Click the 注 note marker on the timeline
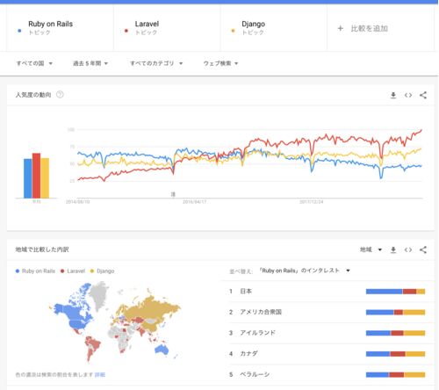Viewport: 439px width, 390px height. tap(173, 194)
